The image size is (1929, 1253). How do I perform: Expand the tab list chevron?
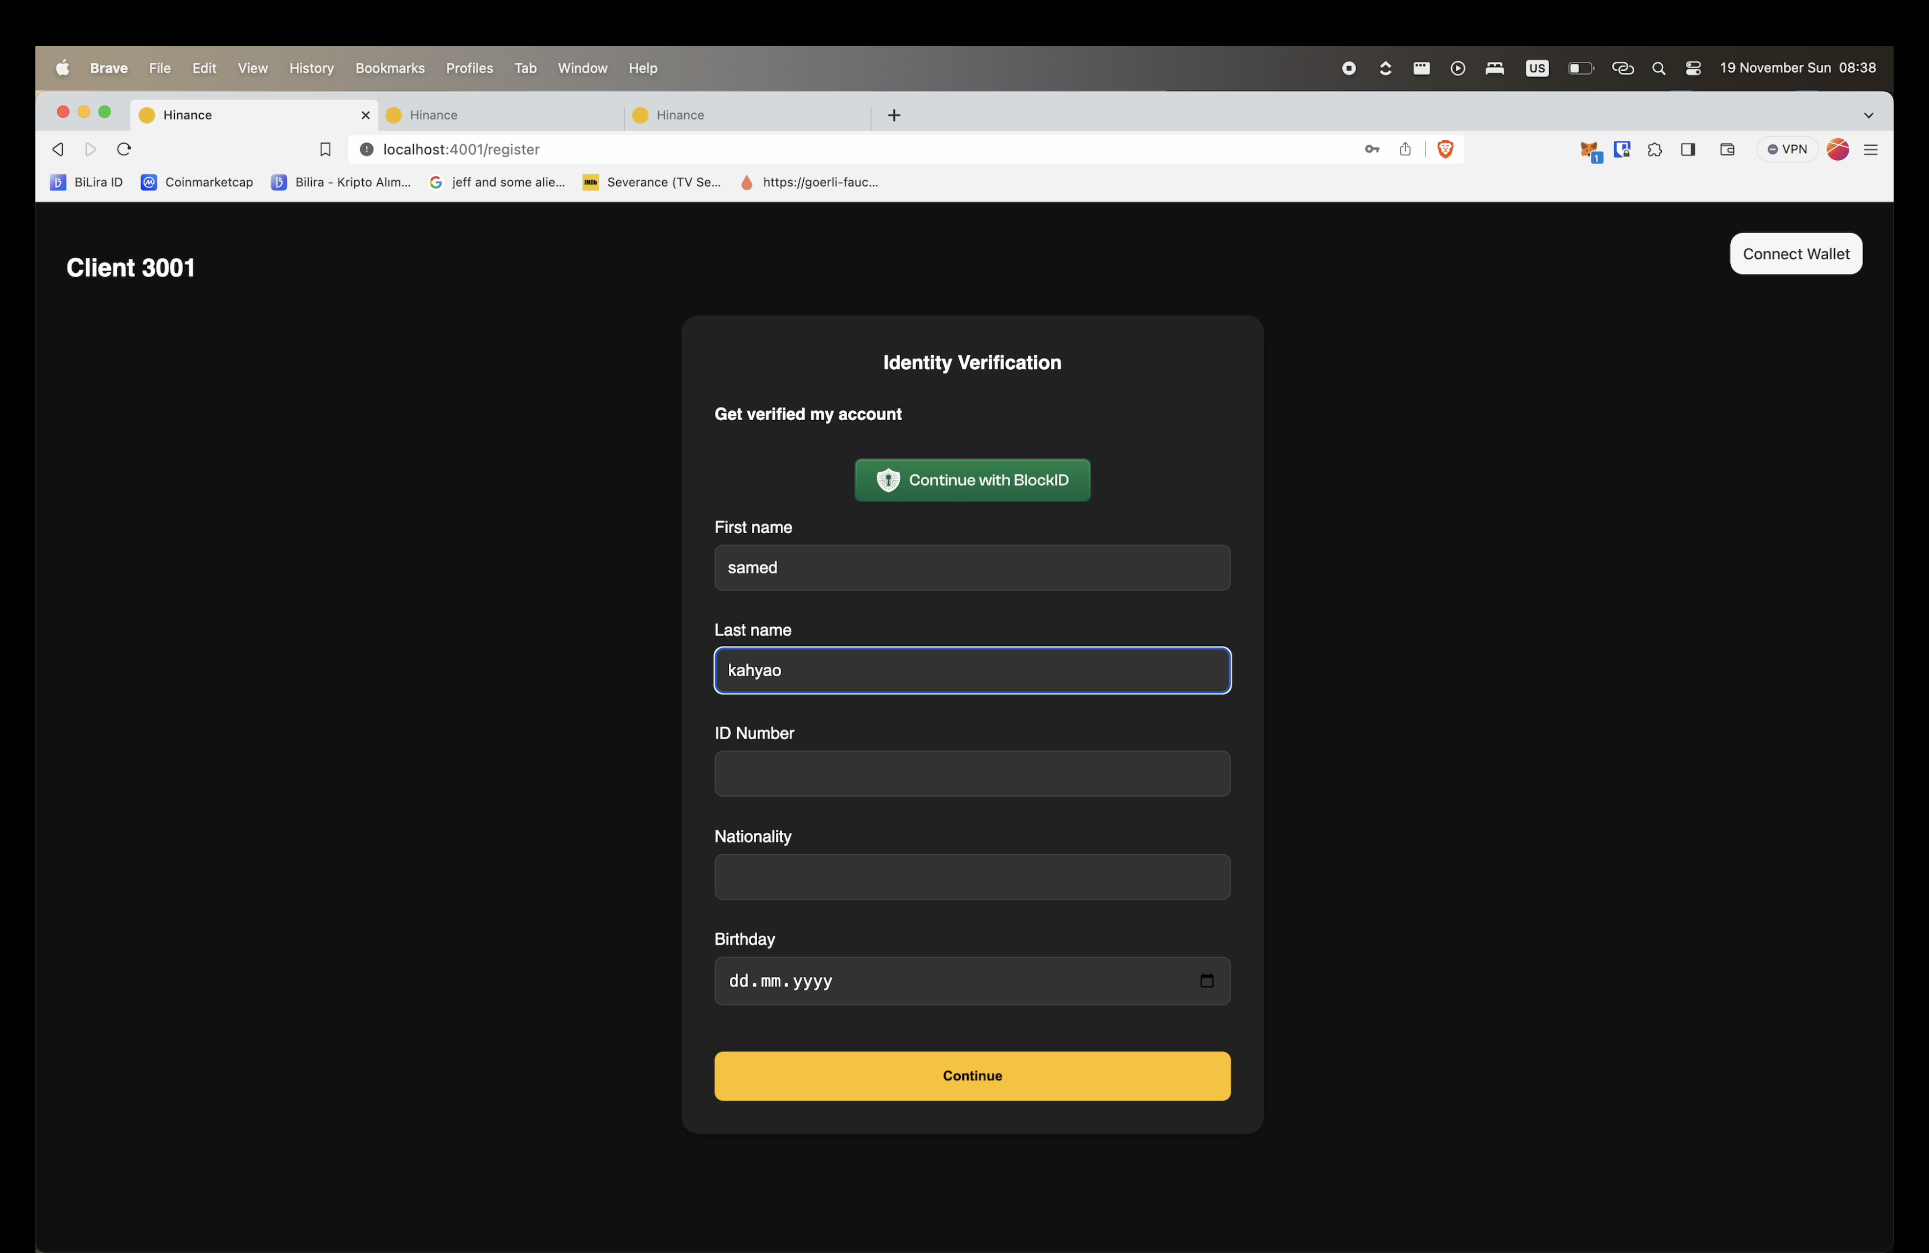[1868, 115]
